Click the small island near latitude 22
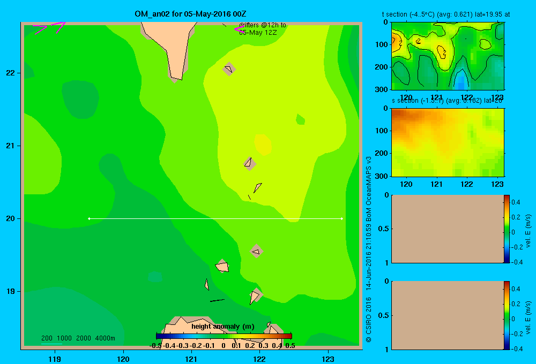This screenshot has width=536, height=364. pyautogui.click(x=229, y=69)
